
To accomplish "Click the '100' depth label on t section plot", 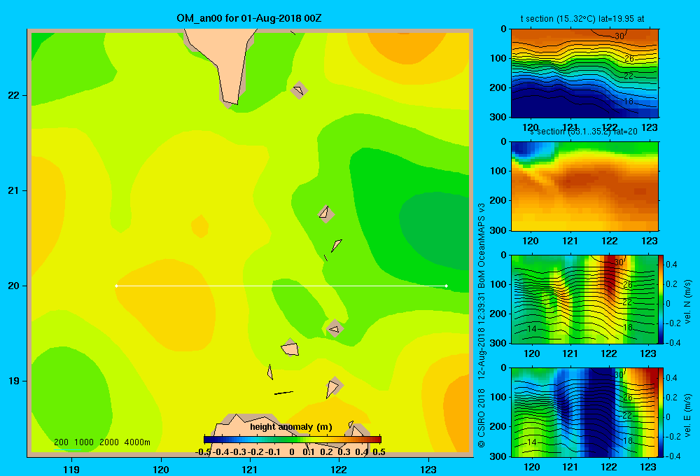I will pos(498,58).
